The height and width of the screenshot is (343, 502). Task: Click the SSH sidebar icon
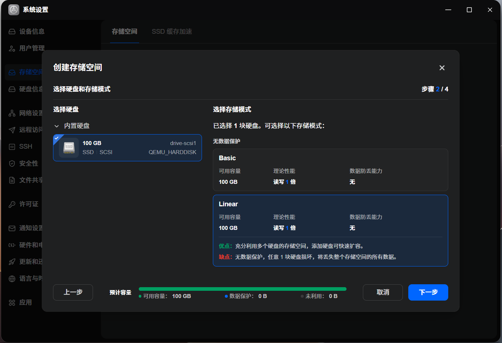(x=12, y=146)
